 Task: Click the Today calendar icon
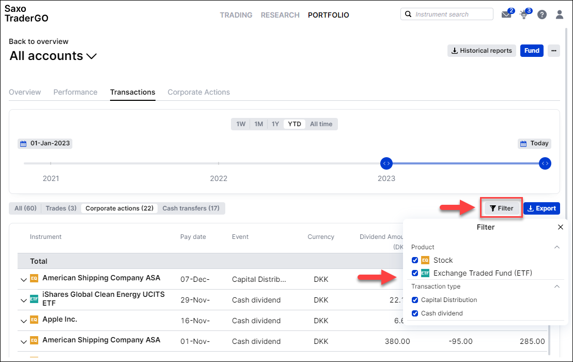pyautogui.click(x=523, y=144)
